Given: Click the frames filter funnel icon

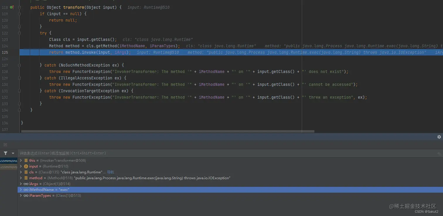Looking at the screenshot, I should pos(6,153).
